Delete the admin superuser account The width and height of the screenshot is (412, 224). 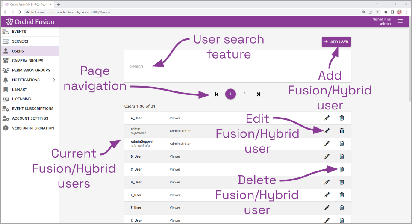point(341,131)
